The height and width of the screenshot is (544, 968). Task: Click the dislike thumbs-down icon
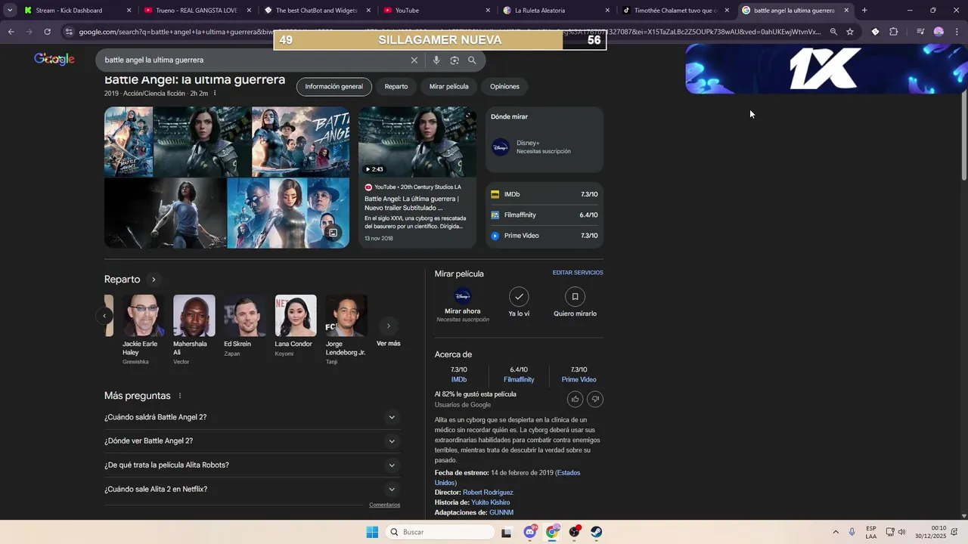[595, 399]
